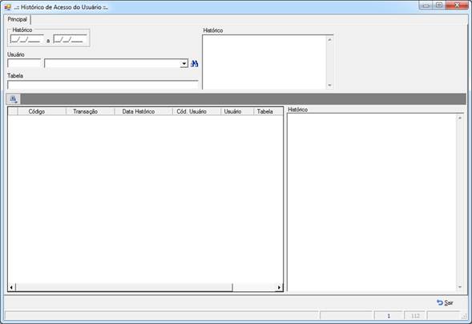Click lower Histórico scrollbar up arrow
472x324 pixels.
(x=460, y=118)
